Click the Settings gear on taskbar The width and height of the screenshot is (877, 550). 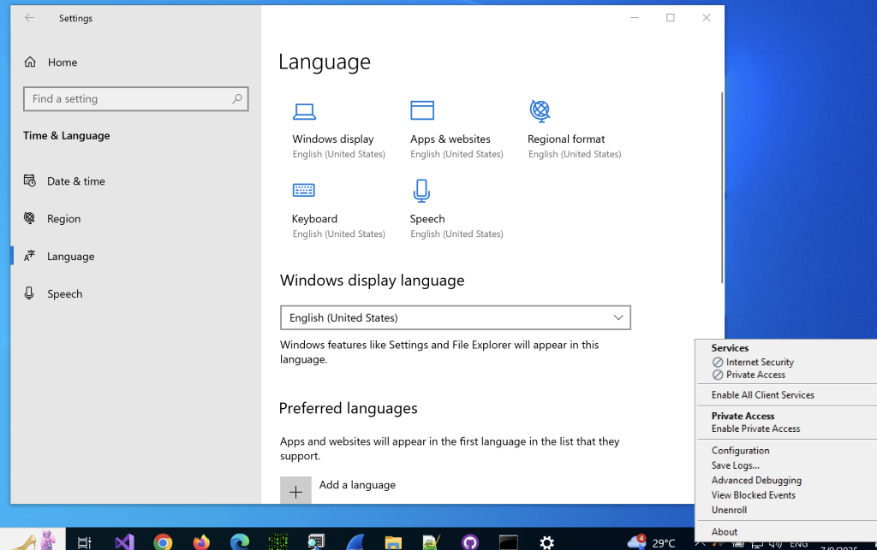pos(547,542)
